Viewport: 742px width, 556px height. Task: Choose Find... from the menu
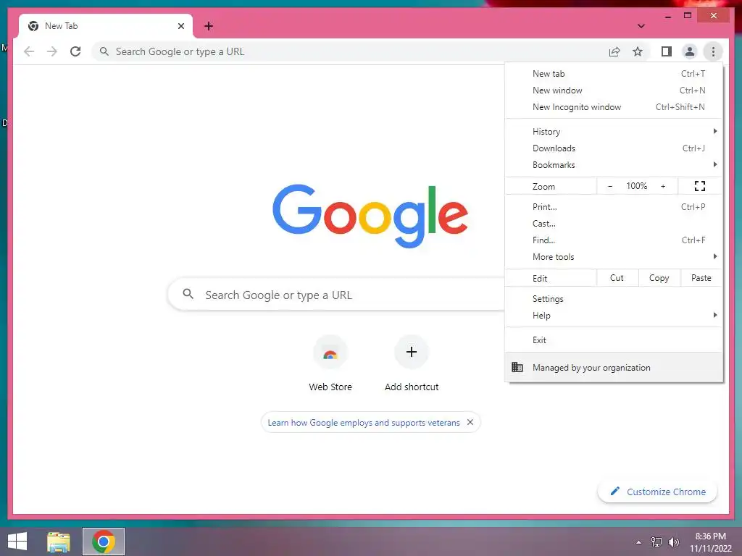(614, 240)
